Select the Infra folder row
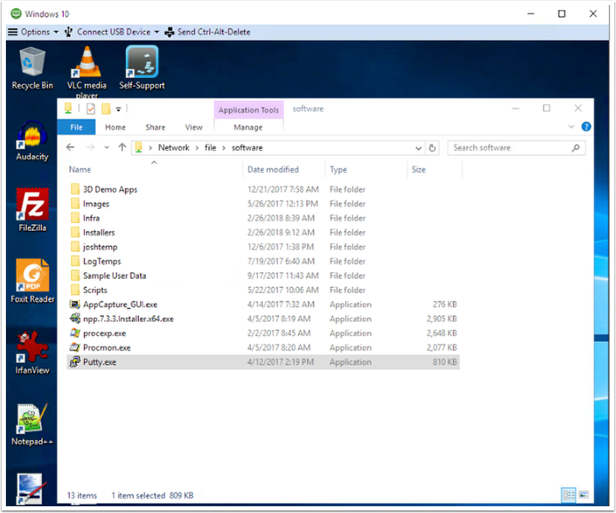 (x=263, y=218)
